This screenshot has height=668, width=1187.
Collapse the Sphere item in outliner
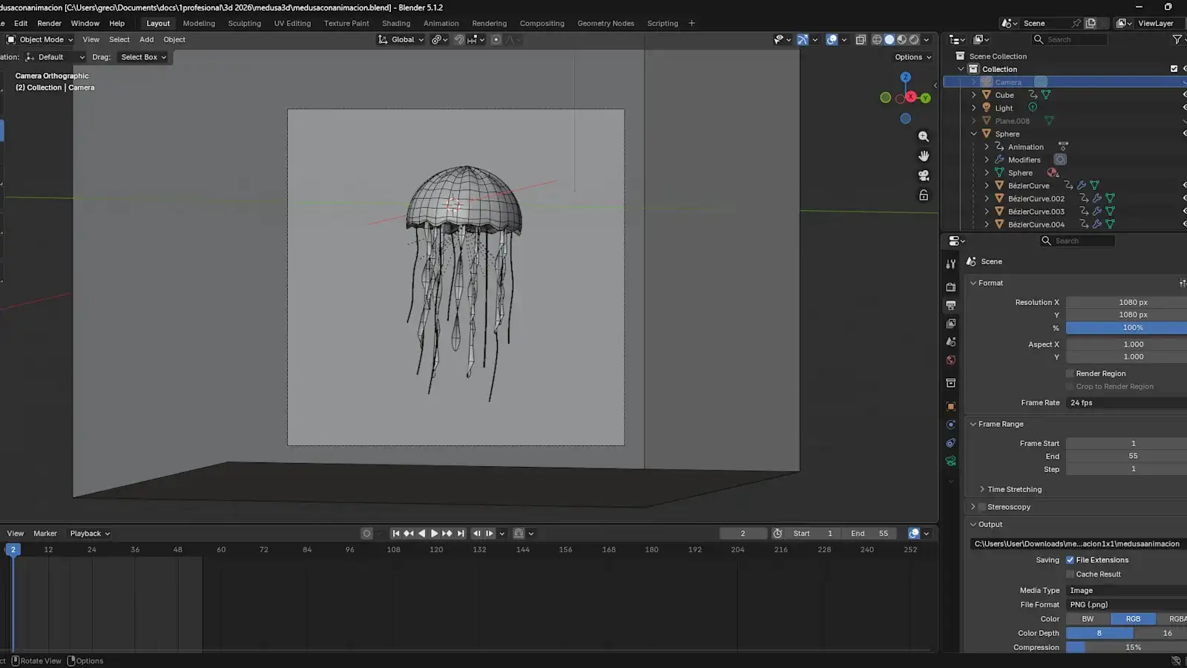click(973, 134)
